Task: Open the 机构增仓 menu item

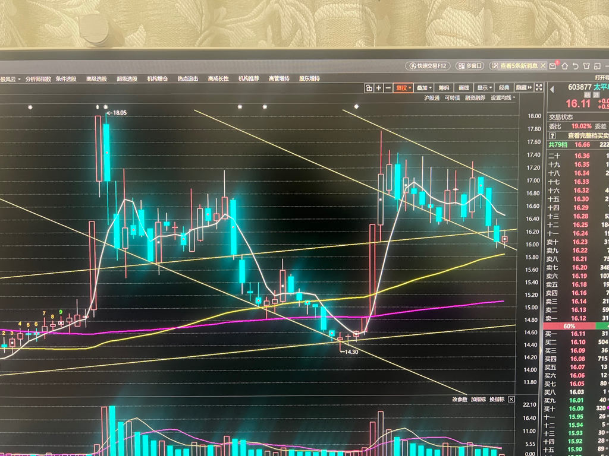Action: (x=157, y=79)
